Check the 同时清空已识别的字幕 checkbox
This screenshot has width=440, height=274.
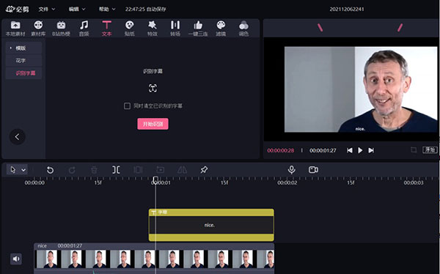(127, 106)
